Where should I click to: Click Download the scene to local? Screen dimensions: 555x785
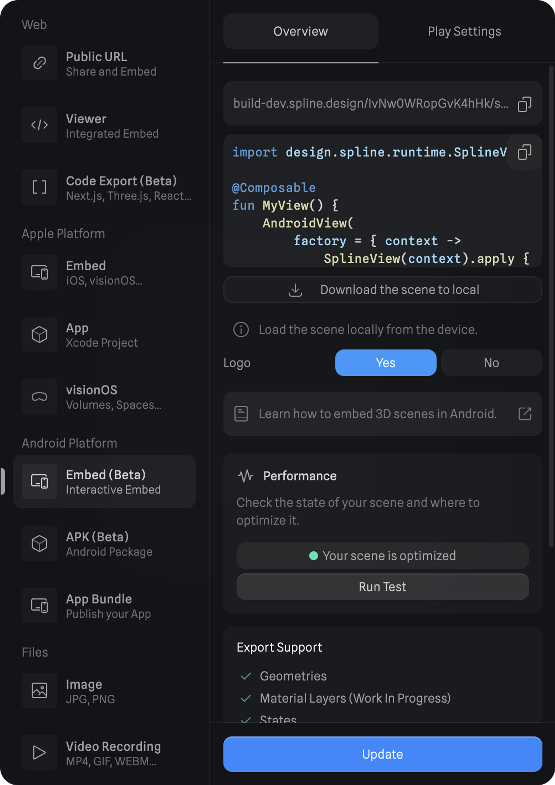[x=382, y=290]
